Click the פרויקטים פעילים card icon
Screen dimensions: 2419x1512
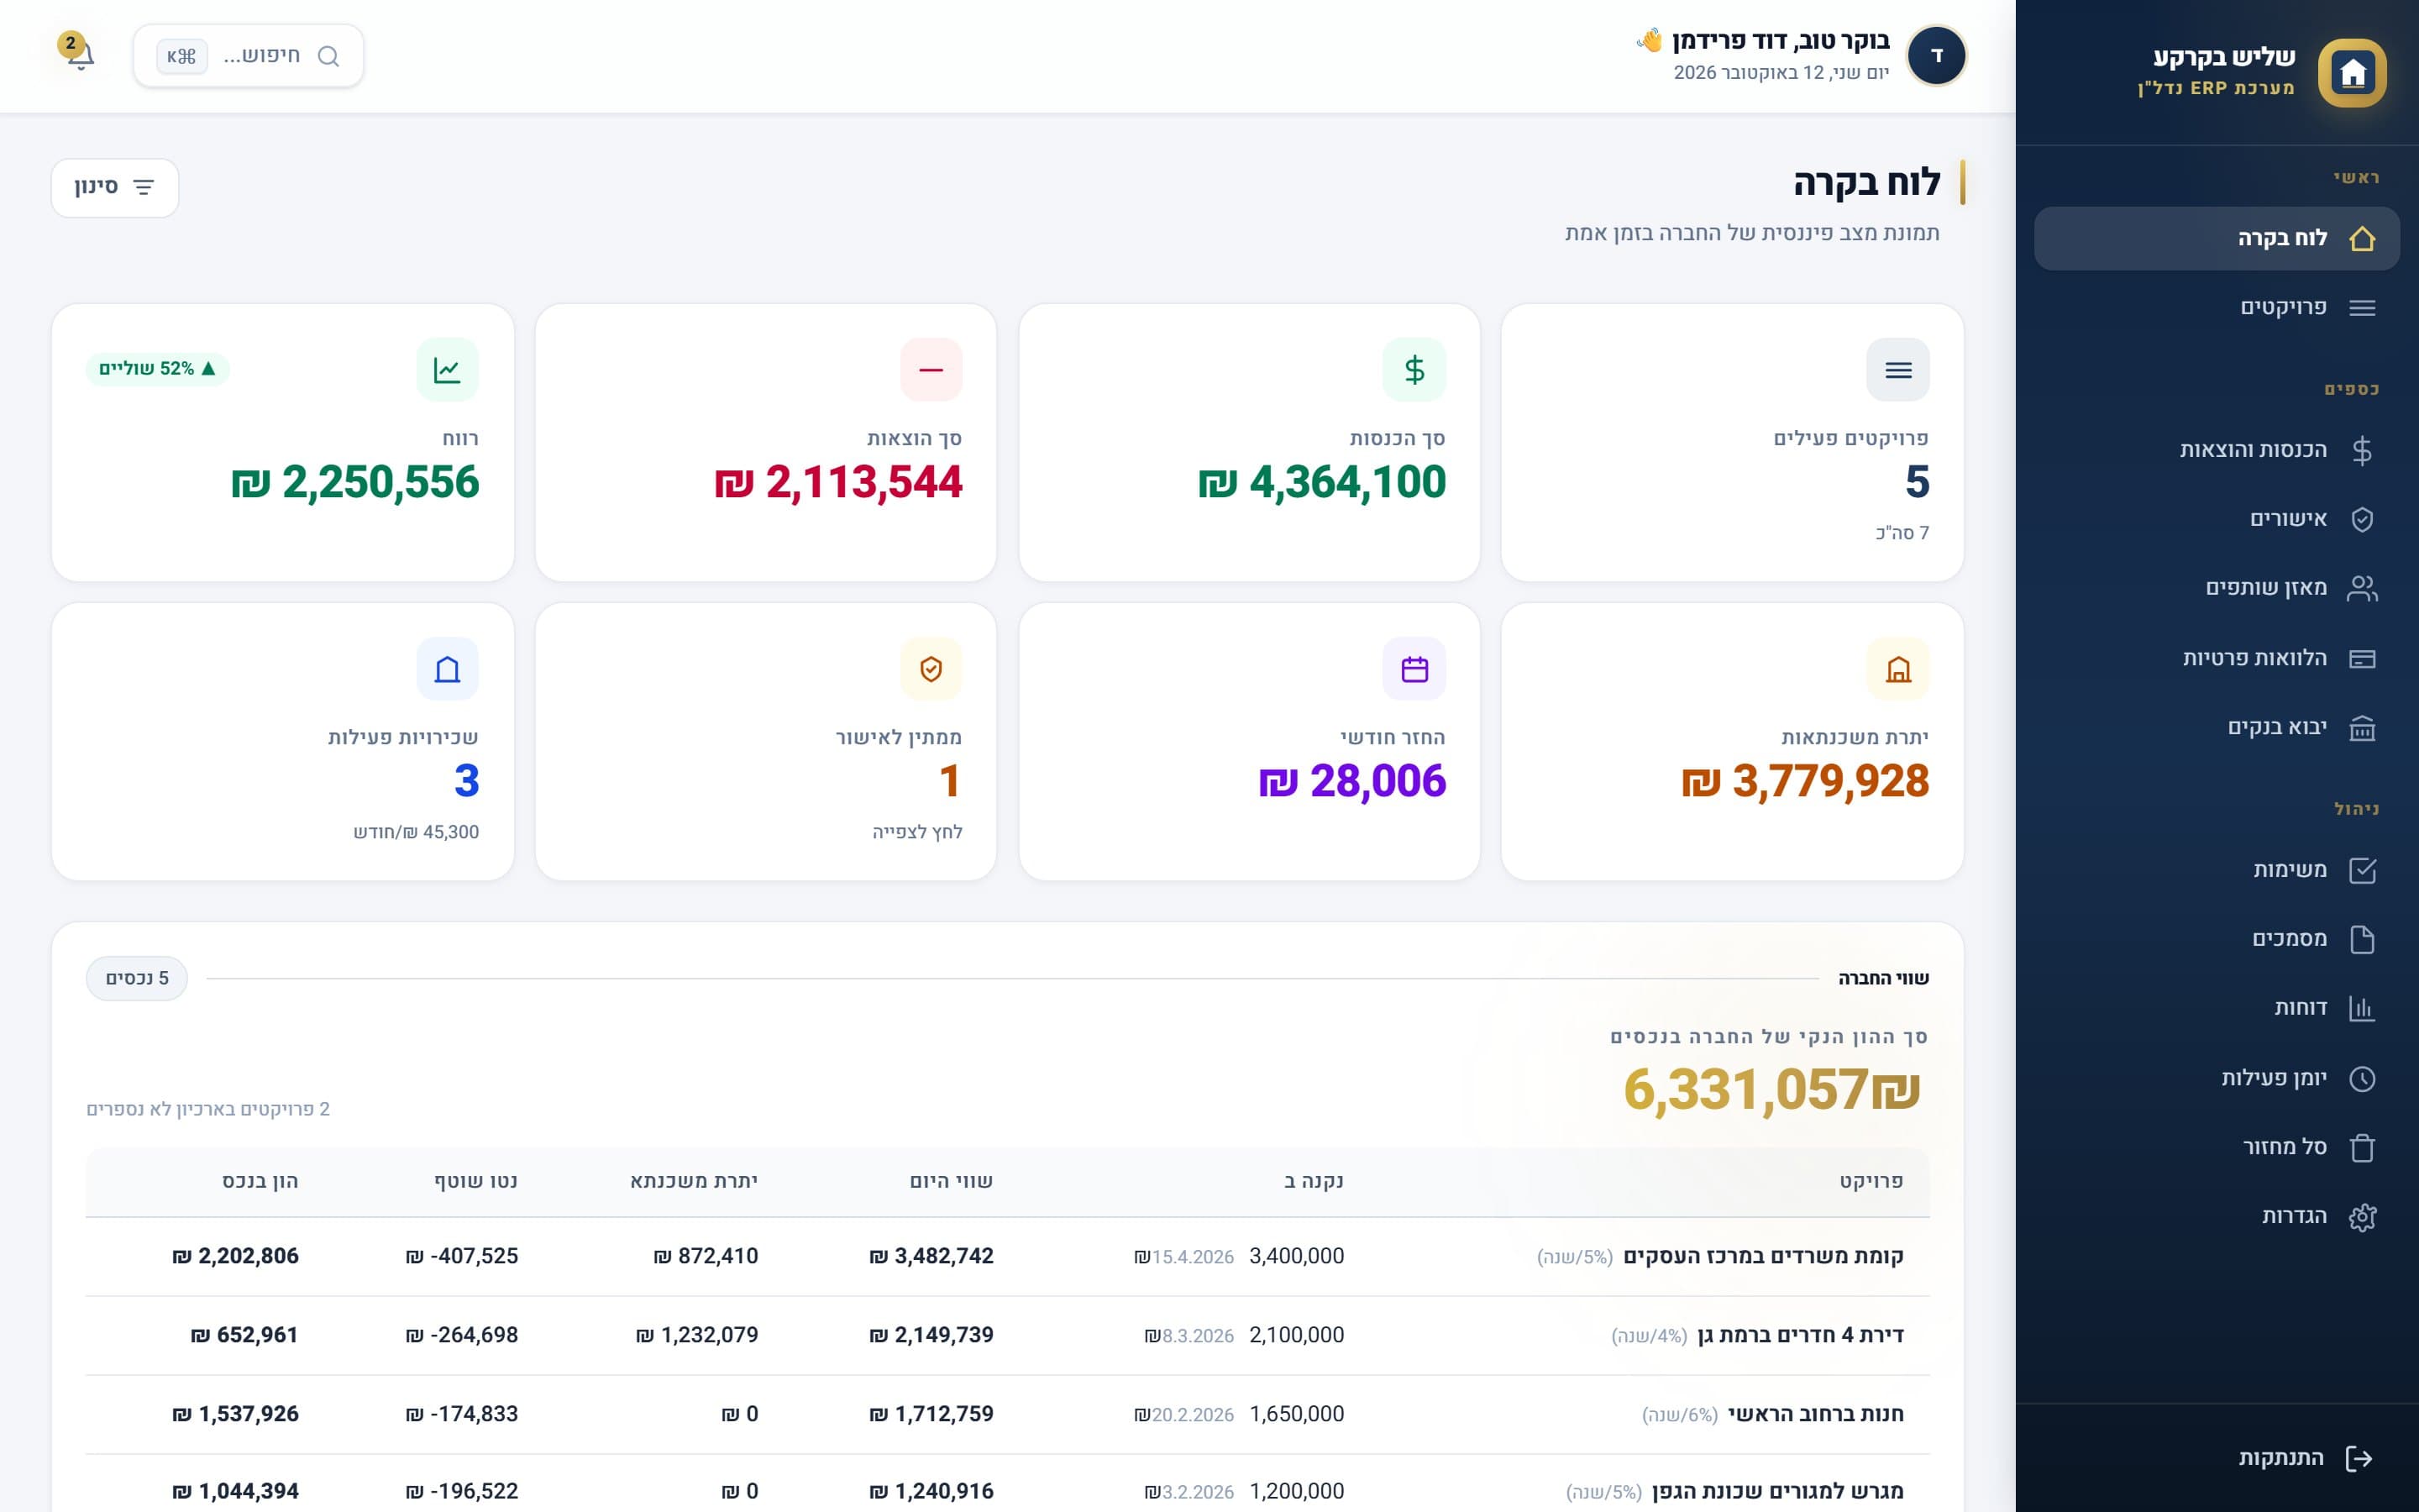[1897, 370]
